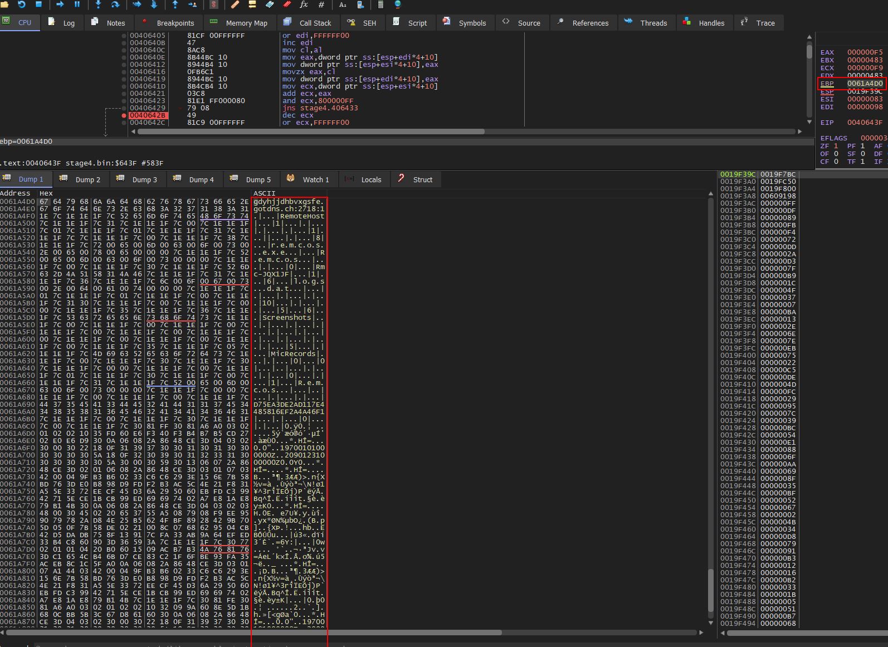Click the disassembly vertical scrollbar thumb
Viewport: 888px width, 647px height.
pyautogui.click(x=809, y=51)
